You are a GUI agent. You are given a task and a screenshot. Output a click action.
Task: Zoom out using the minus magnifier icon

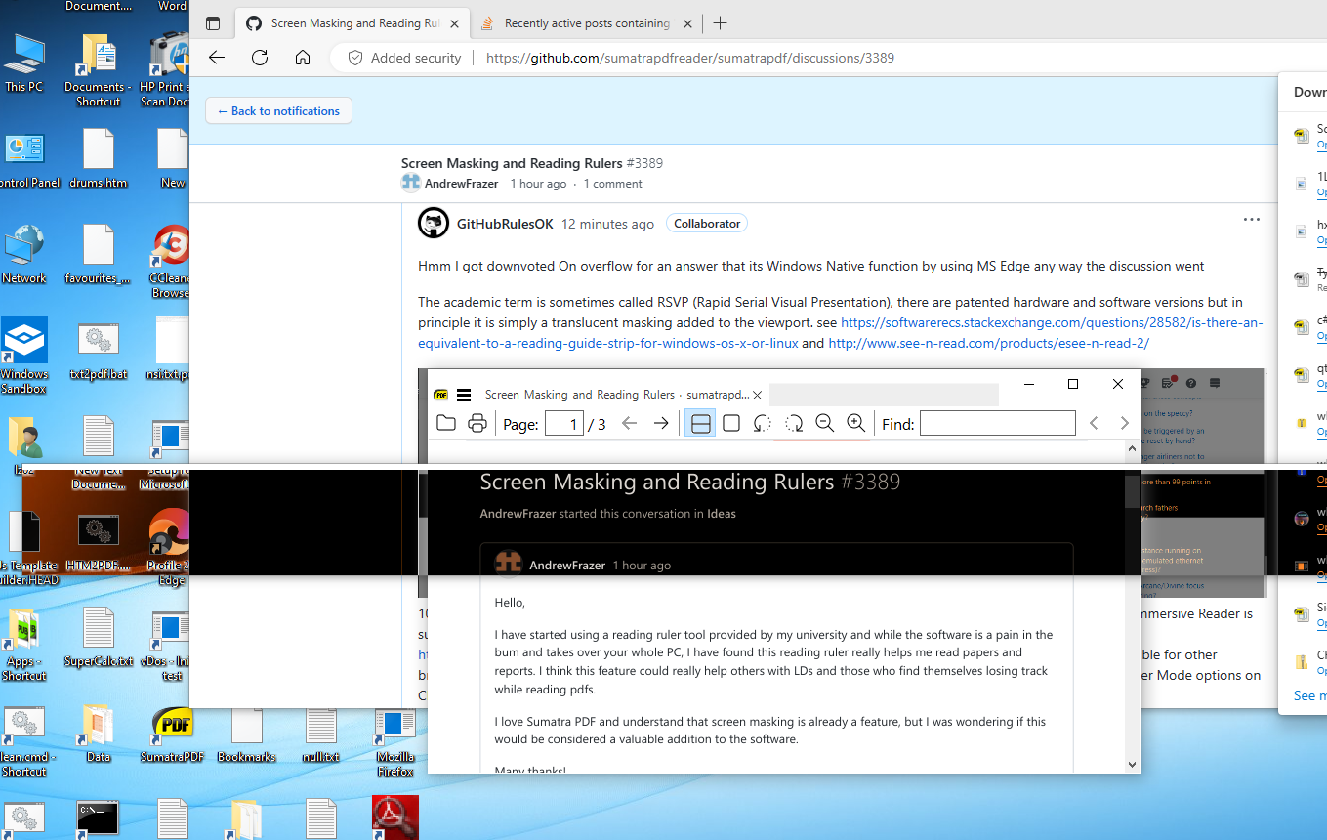(x=824, y=423)
